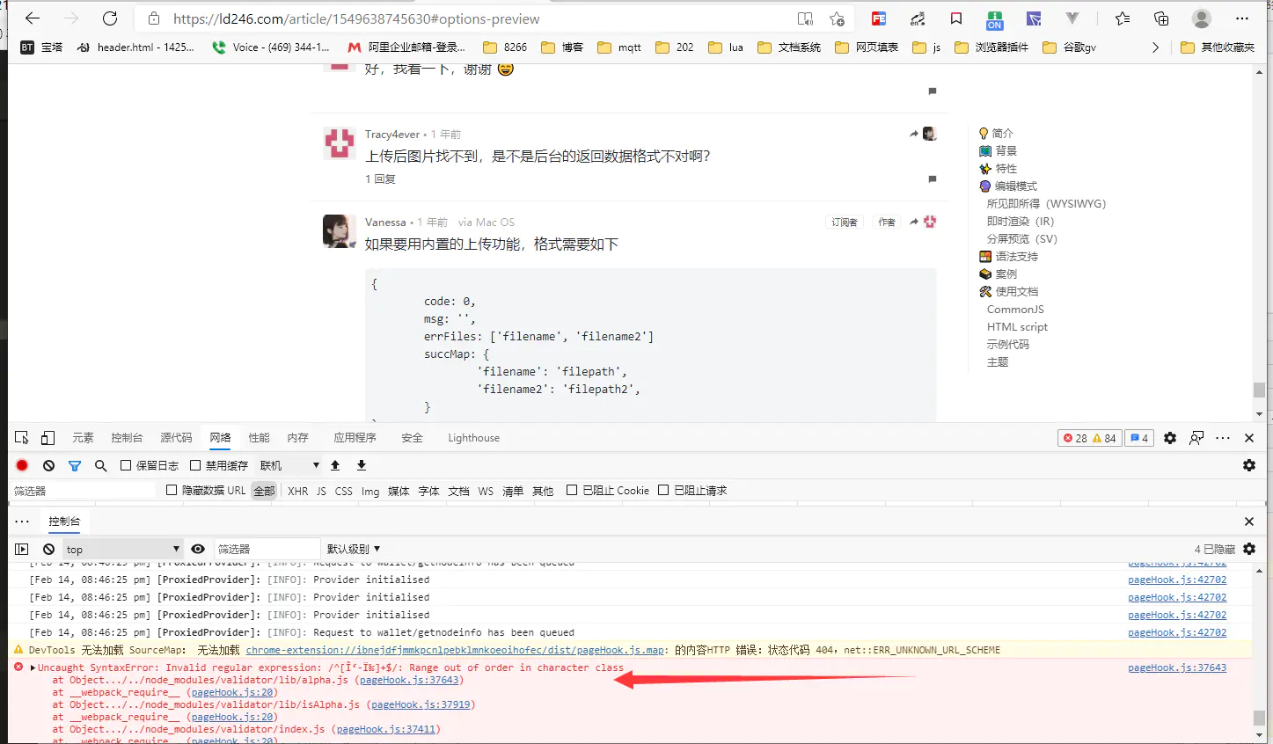Image resolution: width=1273 pixels, height=744 pixels.
Task: Click the browser address bar URL
Action: point(356,18)
